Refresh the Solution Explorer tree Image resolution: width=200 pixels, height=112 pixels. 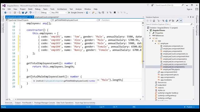click(x=167, y=21)
